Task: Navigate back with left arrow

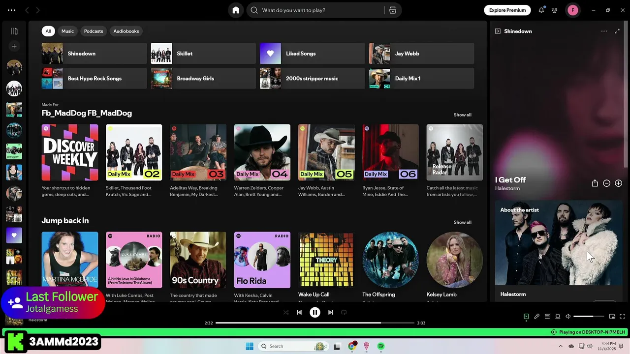Action: coord(27,10)
